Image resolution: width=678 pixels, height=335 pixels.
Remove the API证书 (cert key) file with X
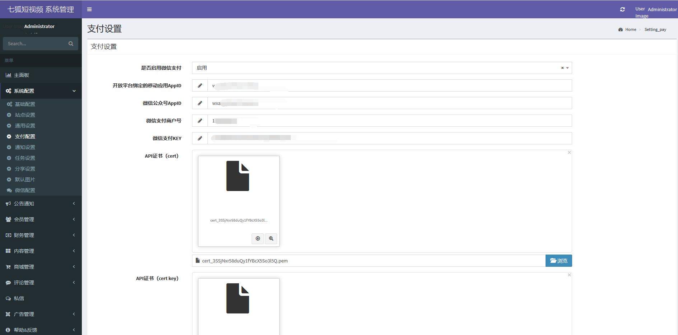click(x=569, y=275)
